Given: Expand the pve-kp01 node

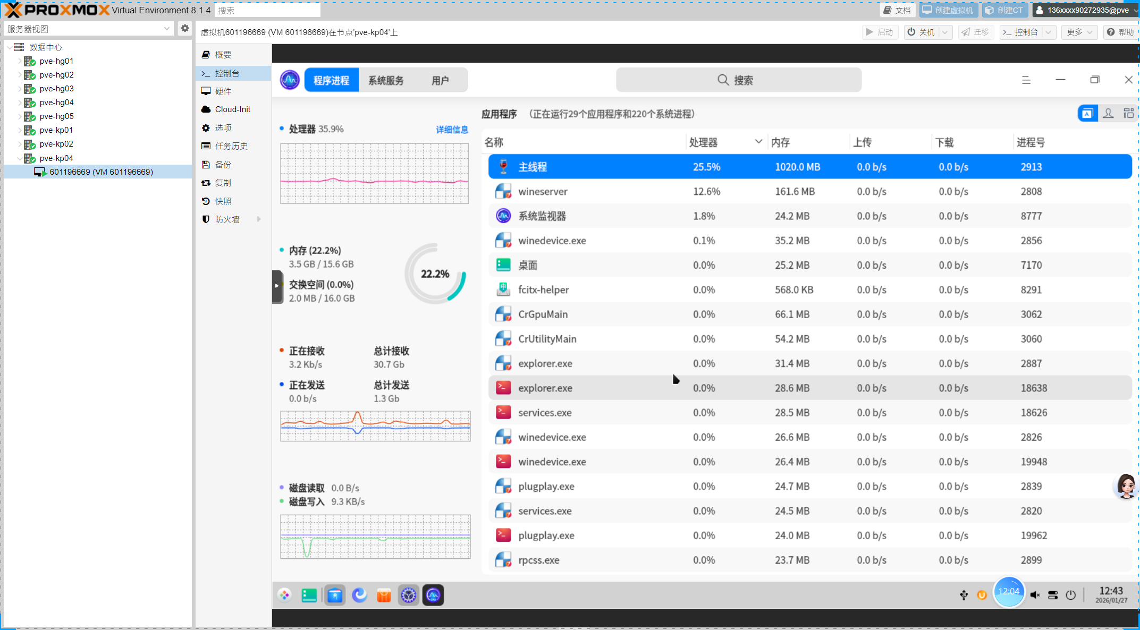Looking at the screenshot, I should pos(20,130).
